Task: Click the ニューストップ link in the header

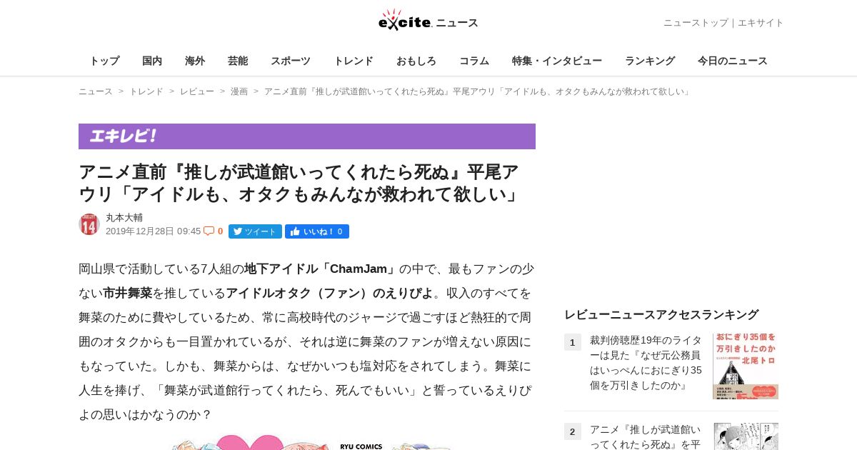Action: coord(696,23)
